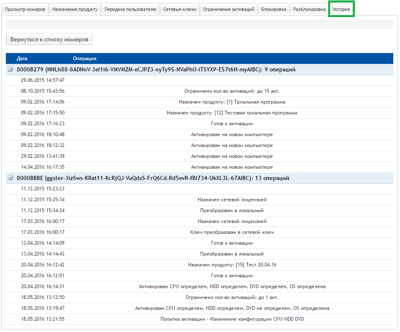Image resolution: width=400 pixels, height=332 pixels.
Task: Sort by the Дата column header
Action: pyautogui.click(x=22, y=58)
